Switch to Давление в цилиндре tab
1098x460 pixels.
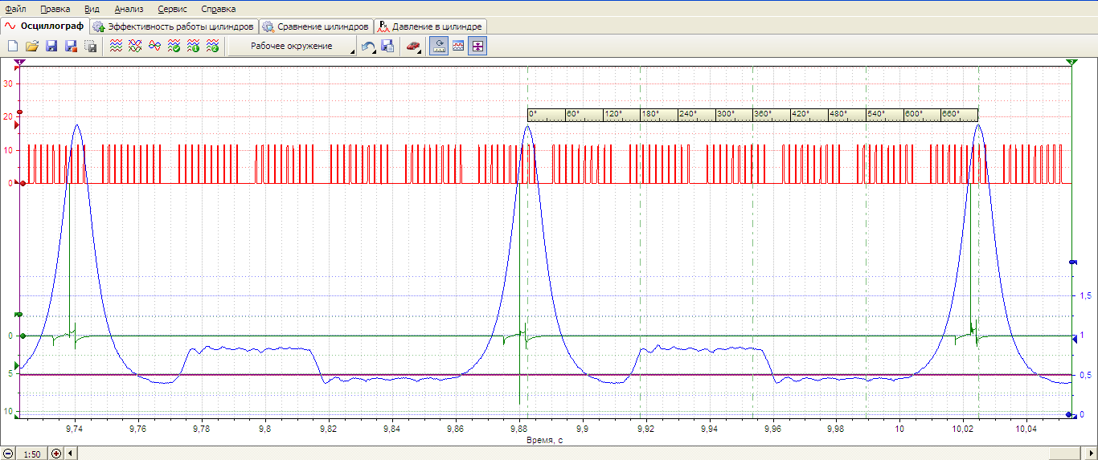tap(430, 26)
